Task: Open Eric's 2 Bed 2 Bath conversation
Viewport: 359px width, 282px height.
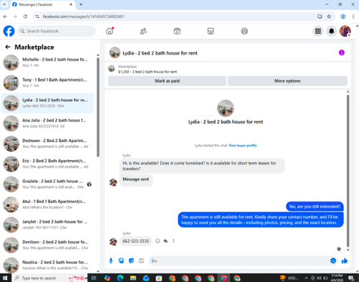Action: 47,164
